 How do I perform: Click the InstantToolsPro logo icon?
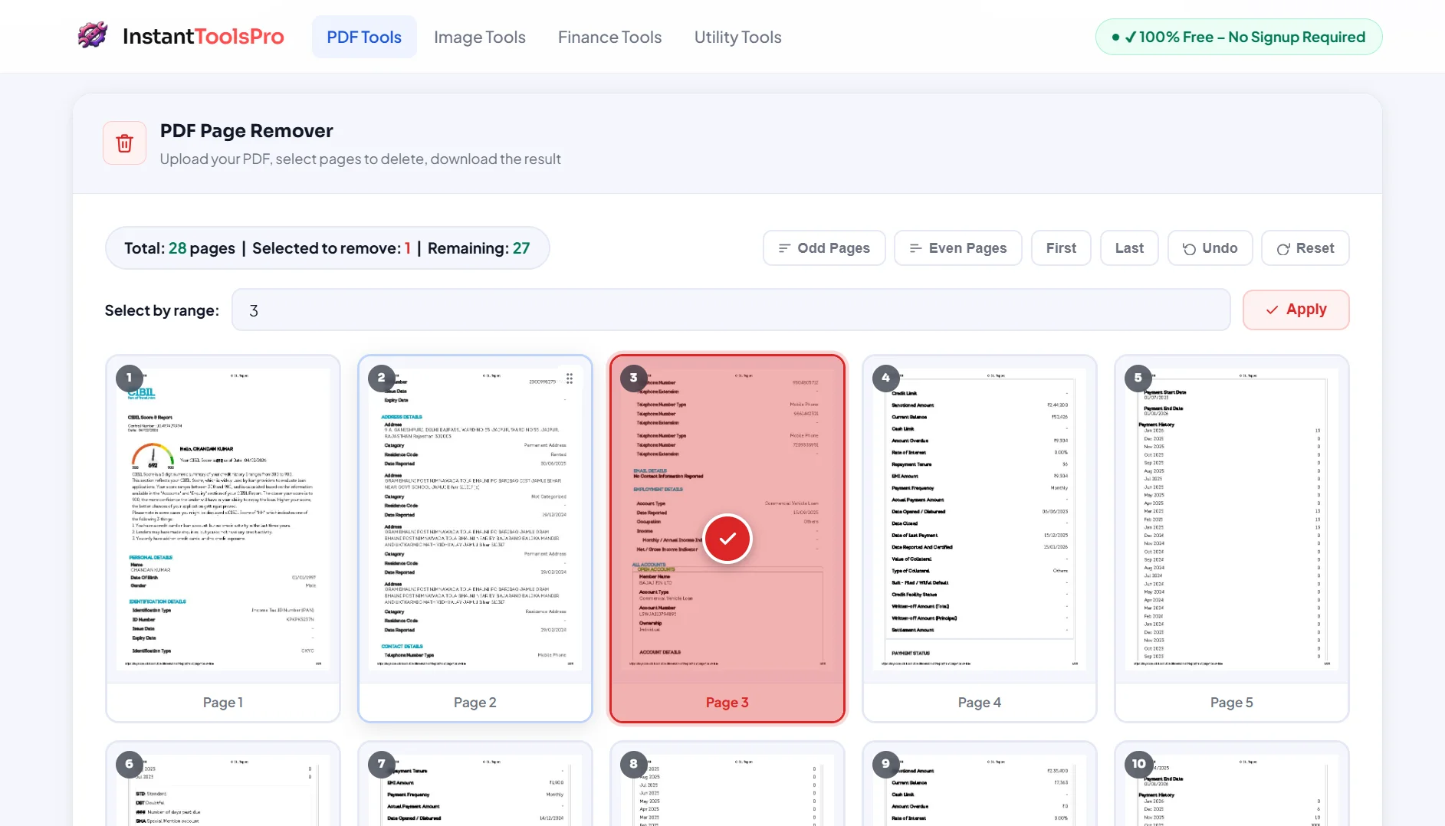pos(93,35)
